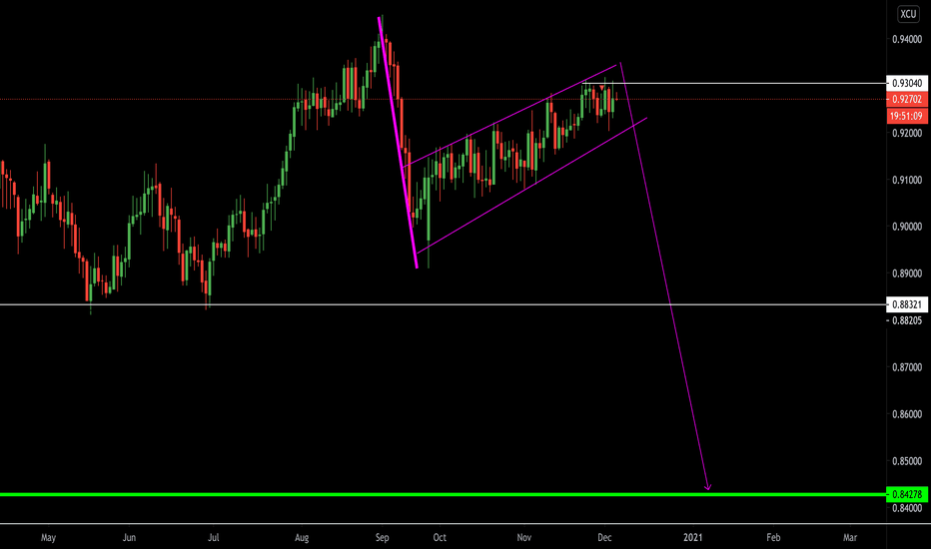Select the upper magenta channel line
The height and width of the screenshot is (549, 931).
pyautogui.click(x=510, y=116)
